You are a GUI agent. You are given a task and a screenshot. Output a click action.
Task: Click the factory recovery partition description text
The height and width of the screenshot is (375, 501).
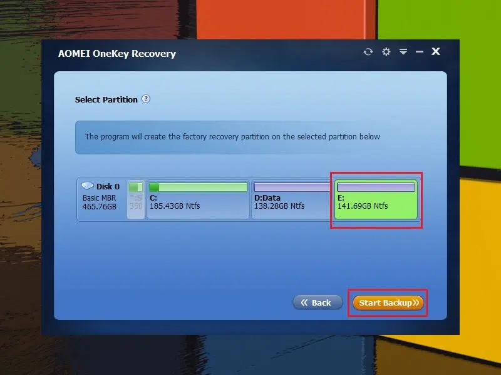click(x=232, y=136)
